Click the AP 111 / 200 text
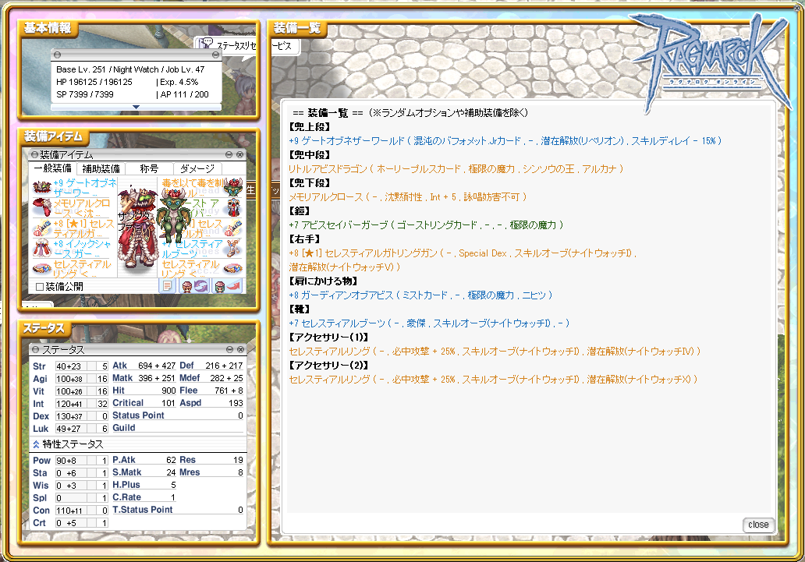Viewport: 805px width, 562px height. 184,94
